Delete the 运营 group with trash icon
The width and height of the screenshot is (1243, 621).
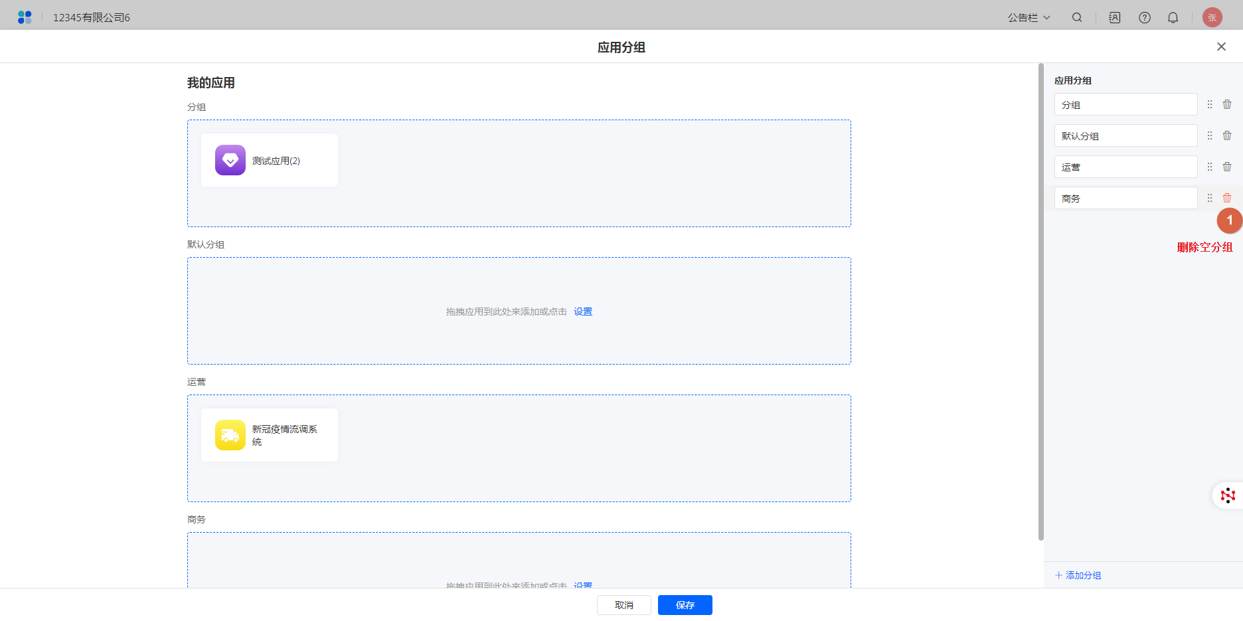(x=1227, y=167)
